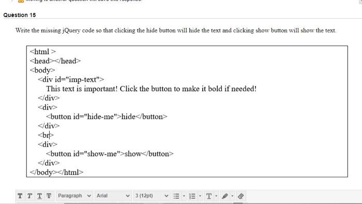The height and width of the screenshot is (204, 362).
Task: Click the text color T icon
Action: (x=209, y=196)
